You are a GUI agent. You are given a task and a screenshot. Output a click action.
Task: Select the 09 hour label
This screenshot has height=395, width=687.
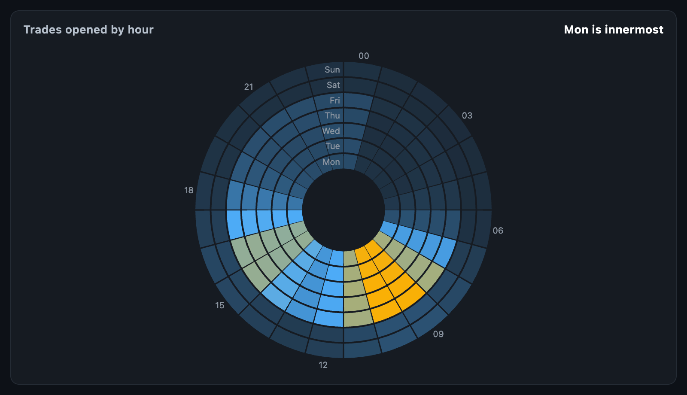(438, 334)
